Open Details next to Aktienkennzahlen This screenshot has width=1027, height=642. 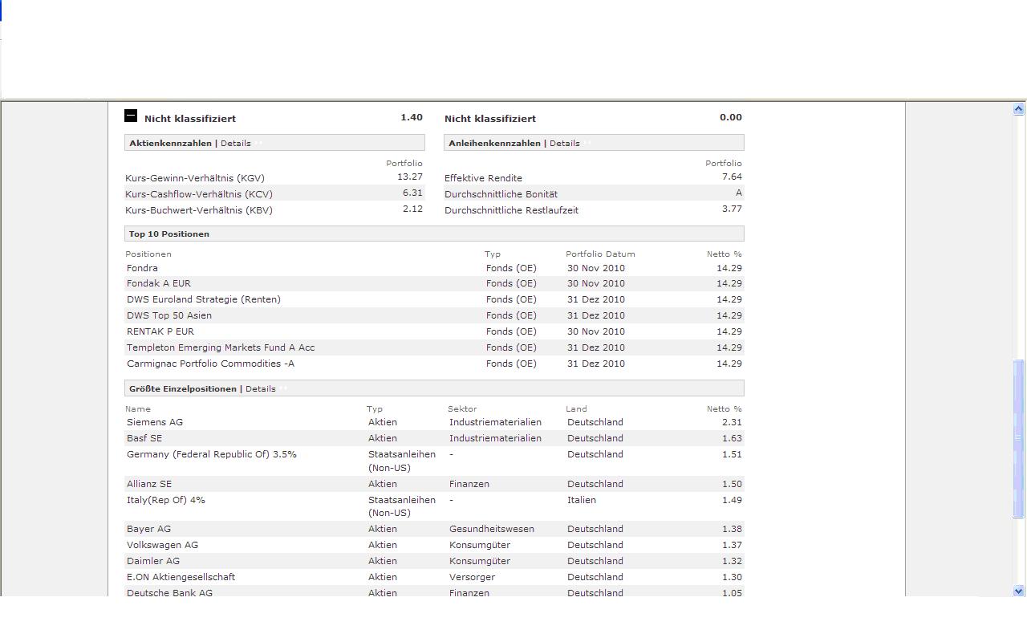236,143
